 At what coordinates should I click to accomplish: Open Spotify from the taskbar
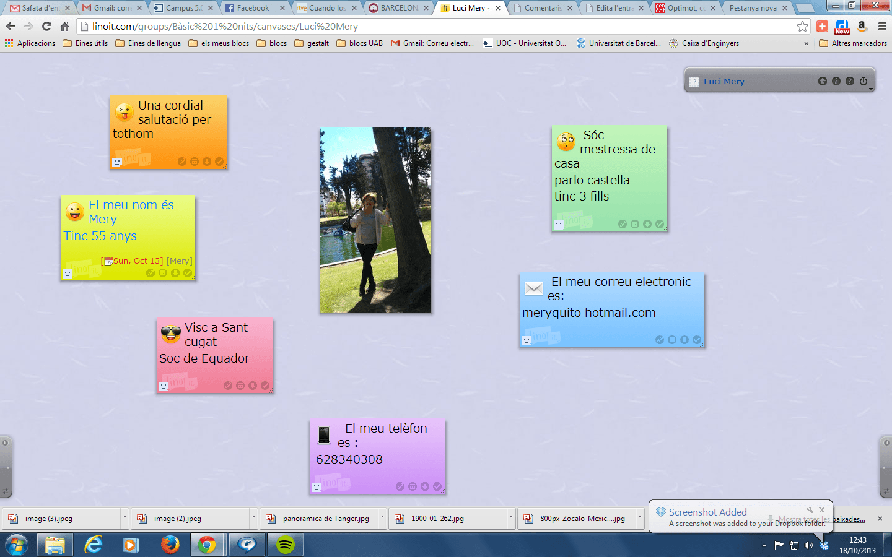[x=285, y=545]
